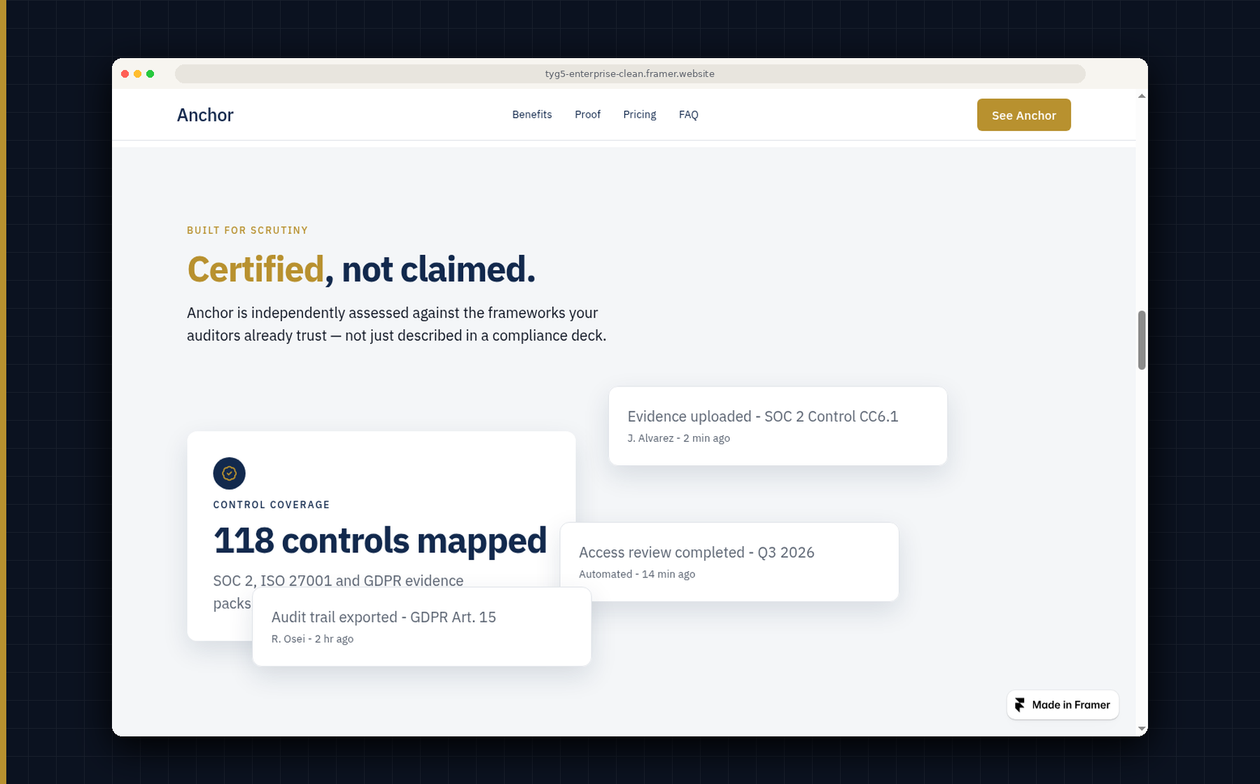This screenshot has height=784, width=1260.
Task: Open the Pricing nav item
Action: [640, 114]
